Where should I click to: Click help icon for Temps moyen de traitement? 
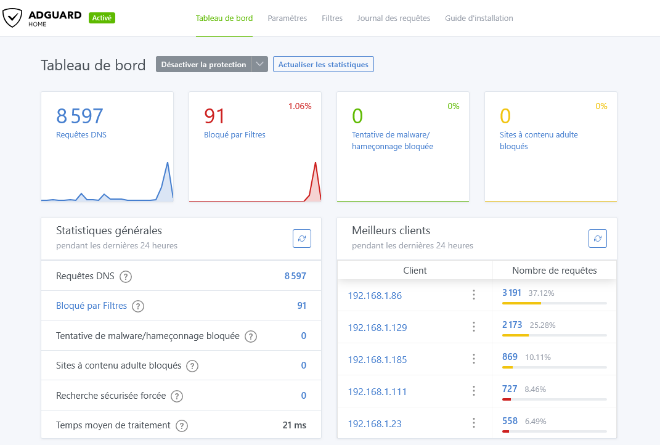182,426
